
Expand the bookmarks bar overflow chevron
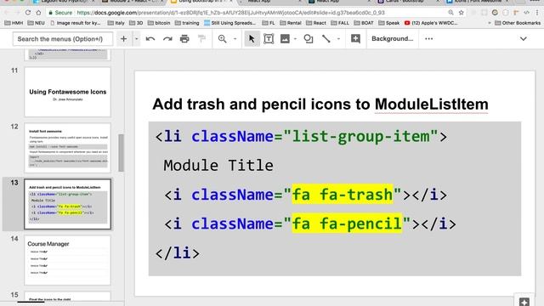tap(490, 23)
